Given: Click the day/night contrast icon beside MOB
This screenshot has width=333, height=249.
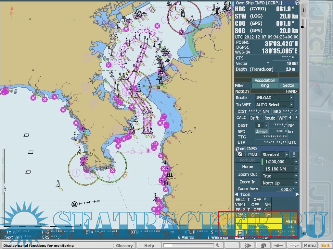Looking at the screenshot, I should point(240,155).
